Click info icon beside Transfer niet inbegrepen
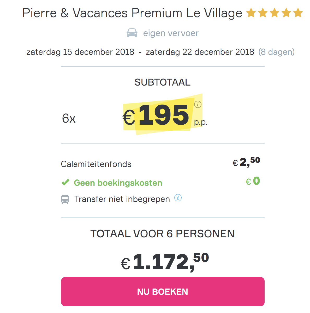 coord(178,198)
